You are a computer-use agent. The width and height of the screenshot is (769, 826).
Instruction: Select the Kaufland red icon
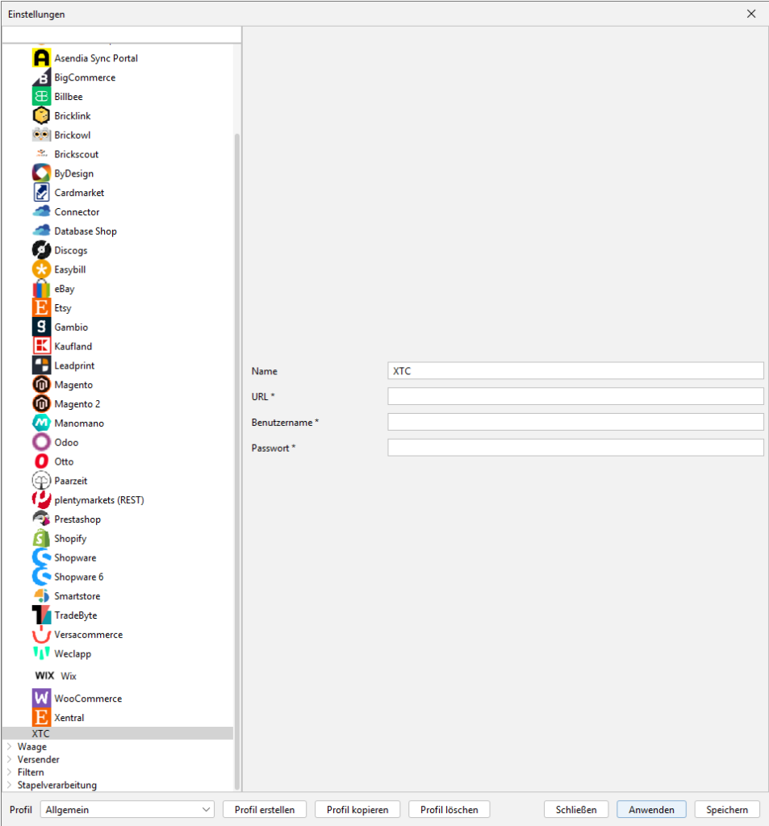41,346
